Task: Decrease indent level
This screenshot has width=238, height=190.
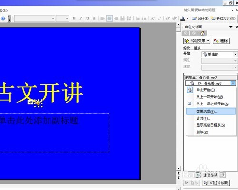Action: pyautogui.click(x=168, y=19)
